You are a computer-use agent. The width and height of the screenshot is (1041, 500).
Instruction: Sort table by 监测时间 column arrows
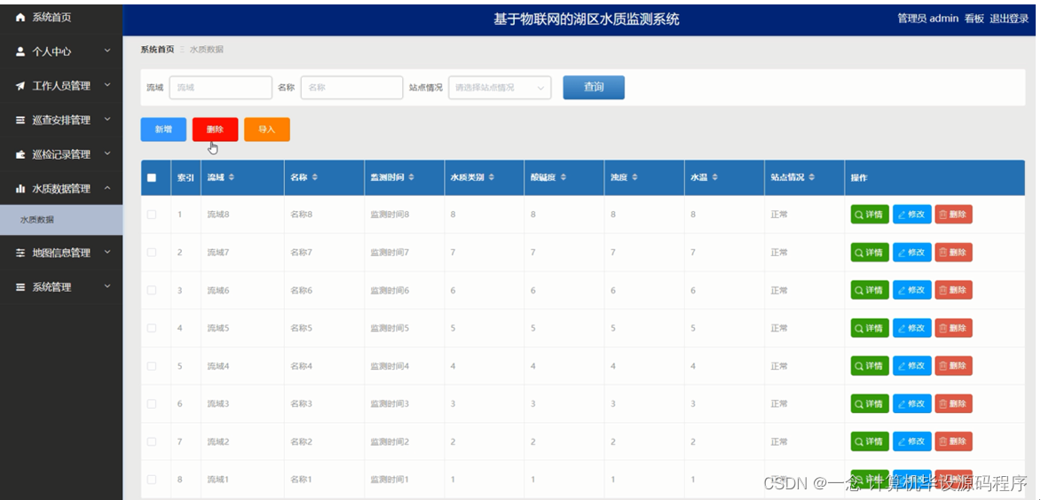tap(411, 177)
